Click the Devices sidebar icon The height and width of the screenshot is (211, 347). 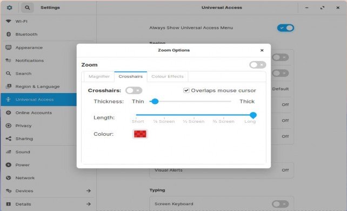(x=9, y=190)
